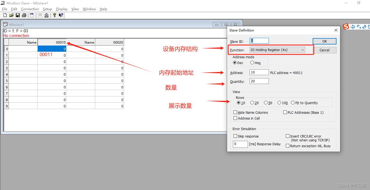Enable Address in Cell checkbox
This screenshot has height=190, width=370.
(246, 118)
